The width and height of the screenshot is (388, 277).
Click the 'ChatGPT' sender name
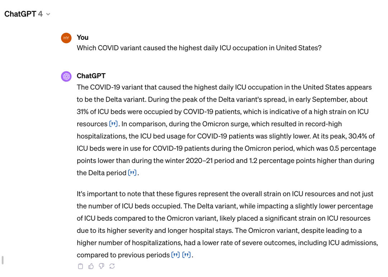91,76
